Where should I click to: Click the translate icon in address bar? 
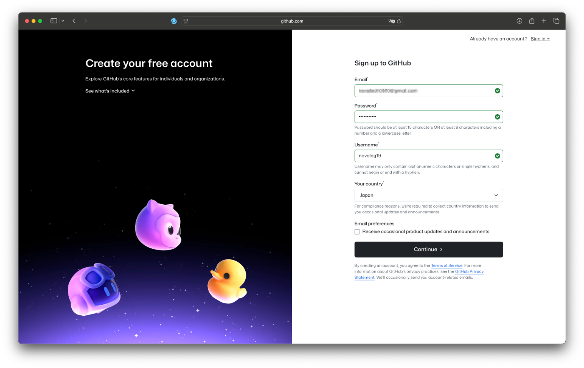tap(391, 21)
